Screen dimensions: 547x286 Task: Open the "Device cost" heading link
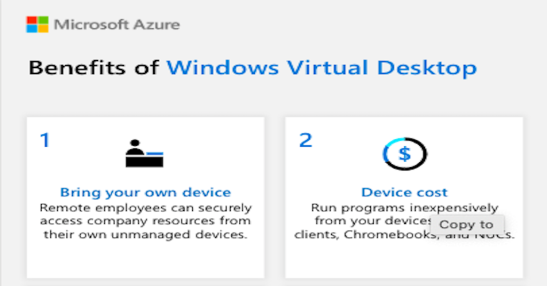pyautogui.click(x=404, y=192)
